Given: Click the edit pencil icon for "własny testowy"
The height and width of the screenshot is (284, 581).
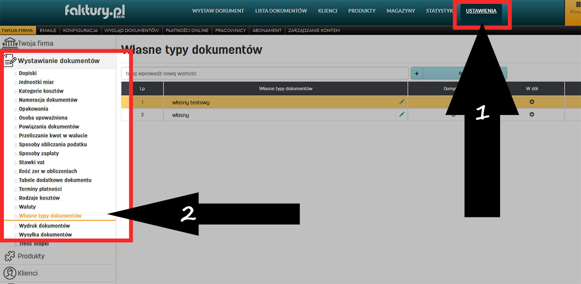Looking at the screenshot, I should click(401, 102).
